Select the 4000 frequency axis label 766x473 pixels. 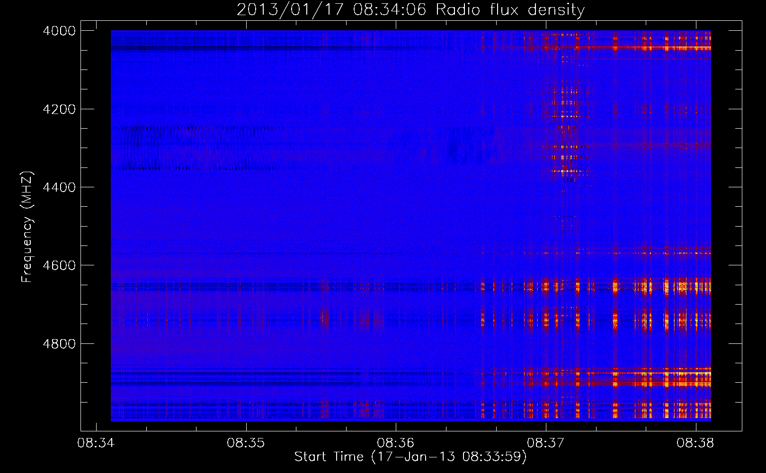(x=59, y=31)
